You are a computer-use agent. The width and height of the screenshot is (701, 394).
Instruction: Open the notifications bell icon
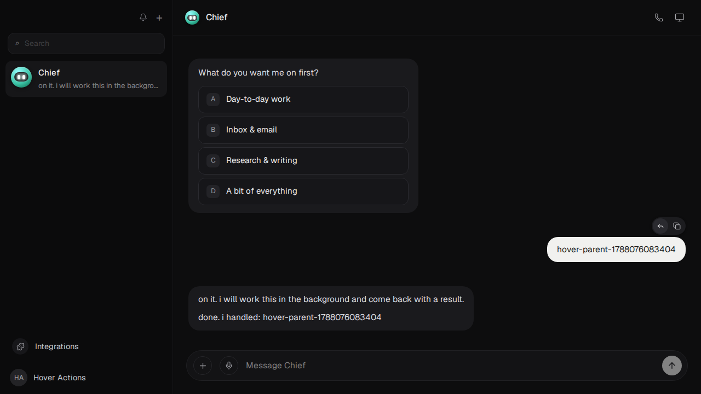click(143, 18)
